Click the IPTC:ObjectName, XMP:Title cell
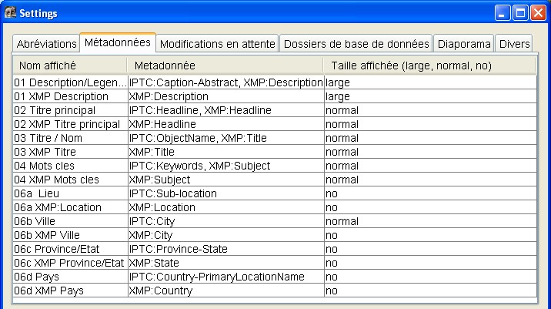Screen dimensions: 551x309 (x=226, y=138)
